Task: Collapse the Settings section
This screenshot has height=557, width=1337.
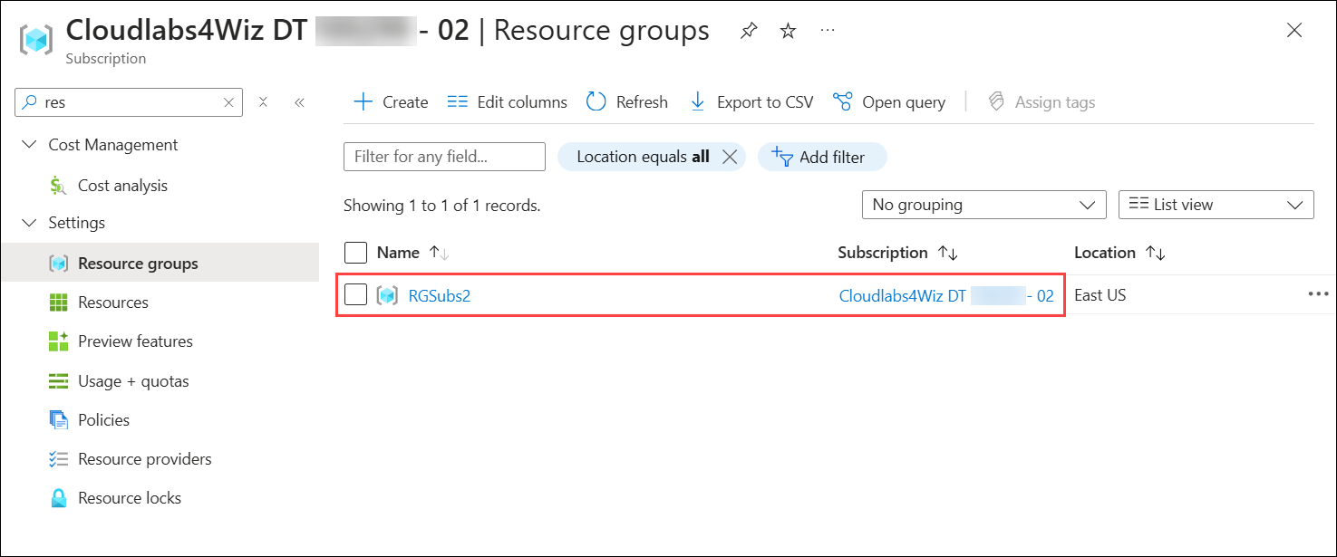Action: pos(30,223)
